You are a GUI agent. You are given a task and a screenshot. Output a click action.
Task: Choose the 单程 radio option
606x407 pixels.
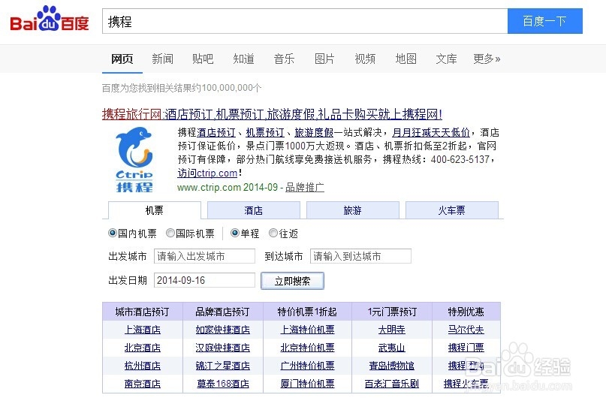click(234, 233)
